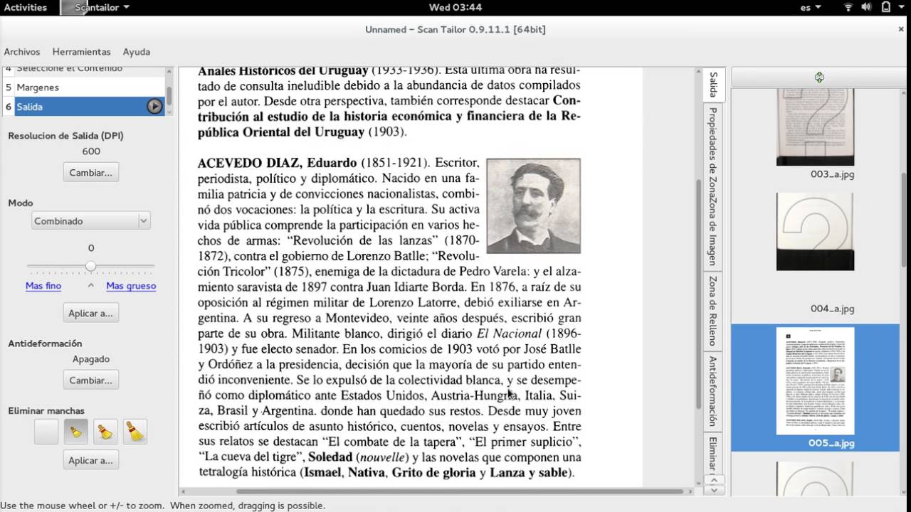
Task: Click the 'Mas grueso' link
Action: coord(131,286)
